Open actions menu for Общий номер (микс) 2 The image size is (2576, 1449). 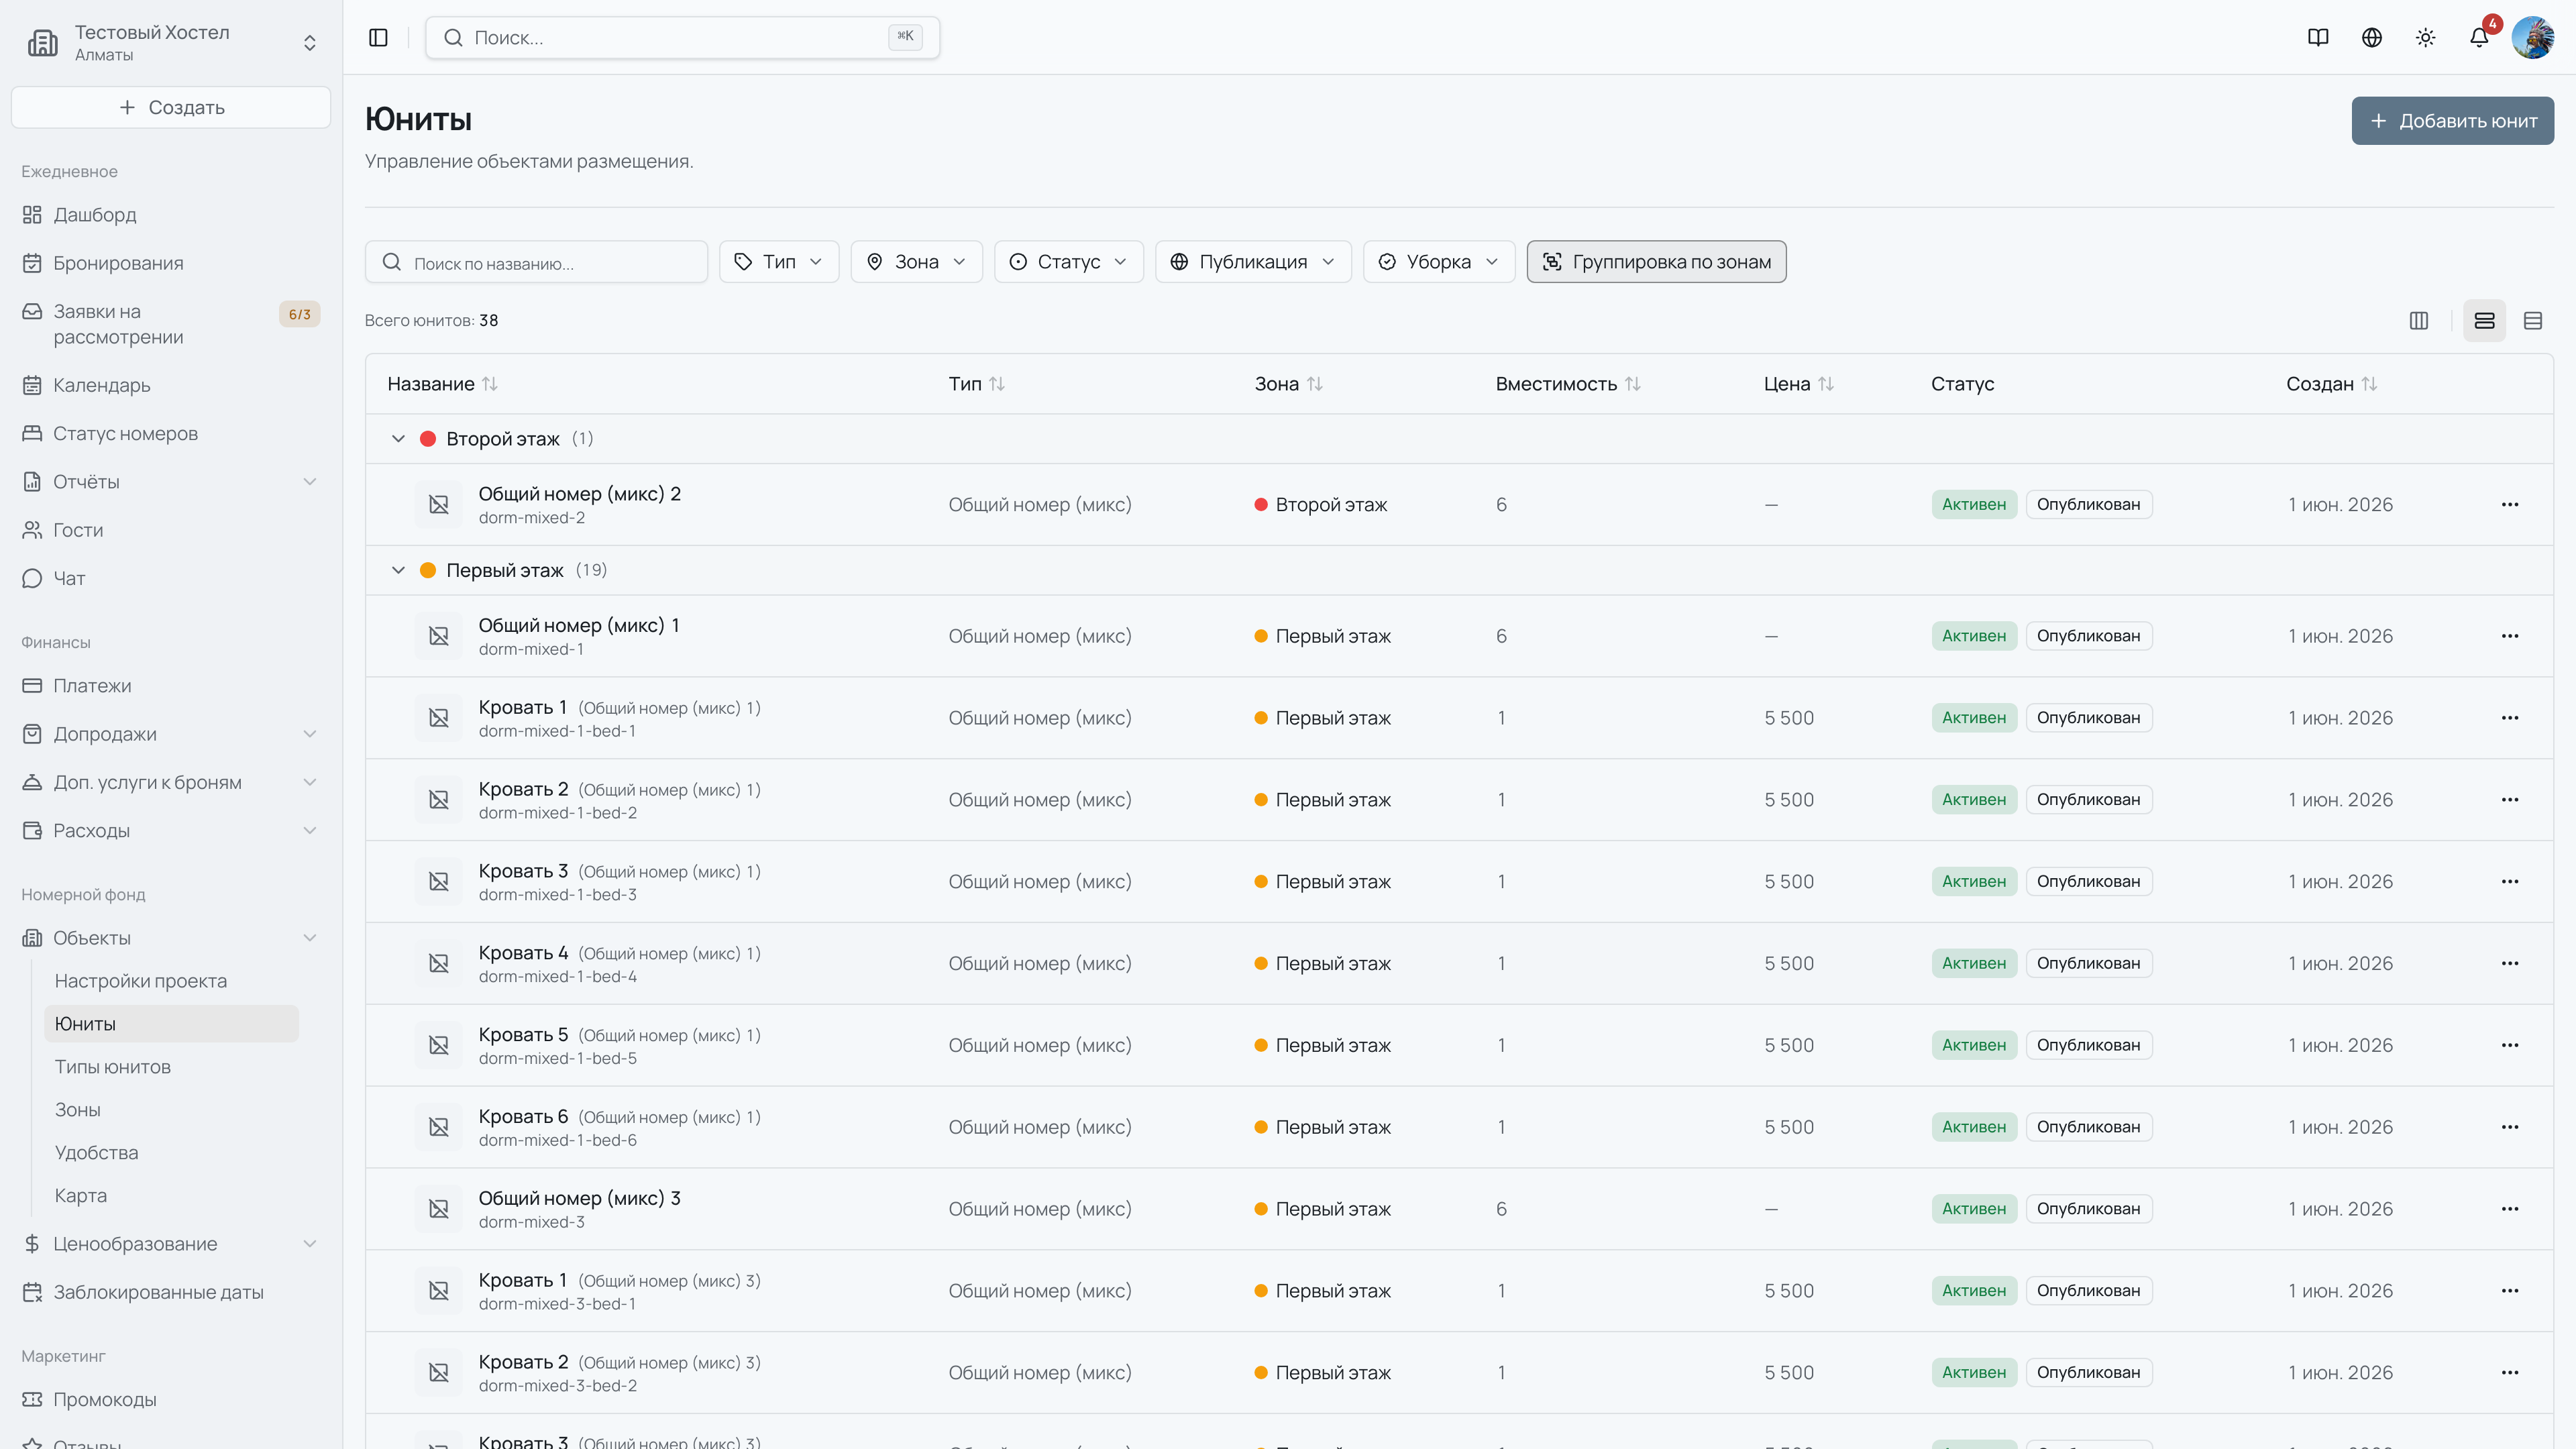[x=2510, y=504]
